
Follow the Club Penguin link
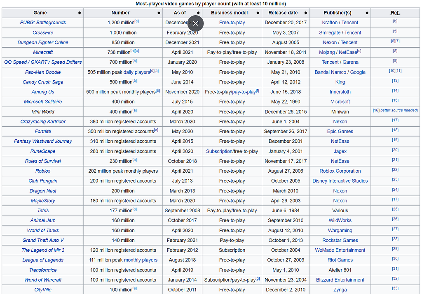click(43, 181)
